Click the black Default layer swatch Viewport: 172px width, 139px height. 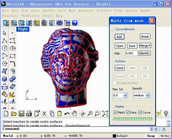click(114, 136)
